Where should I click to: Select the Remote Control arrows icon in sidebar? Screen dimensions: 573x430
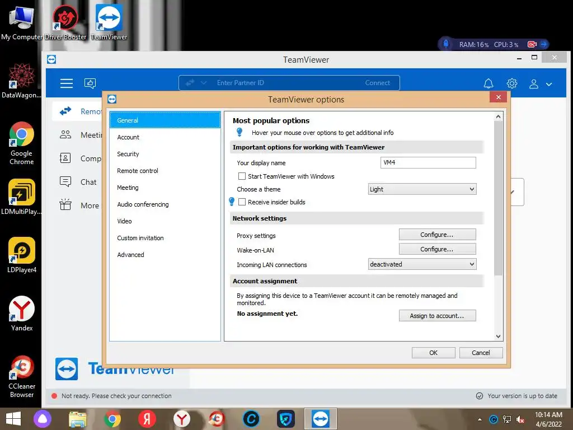65,111
